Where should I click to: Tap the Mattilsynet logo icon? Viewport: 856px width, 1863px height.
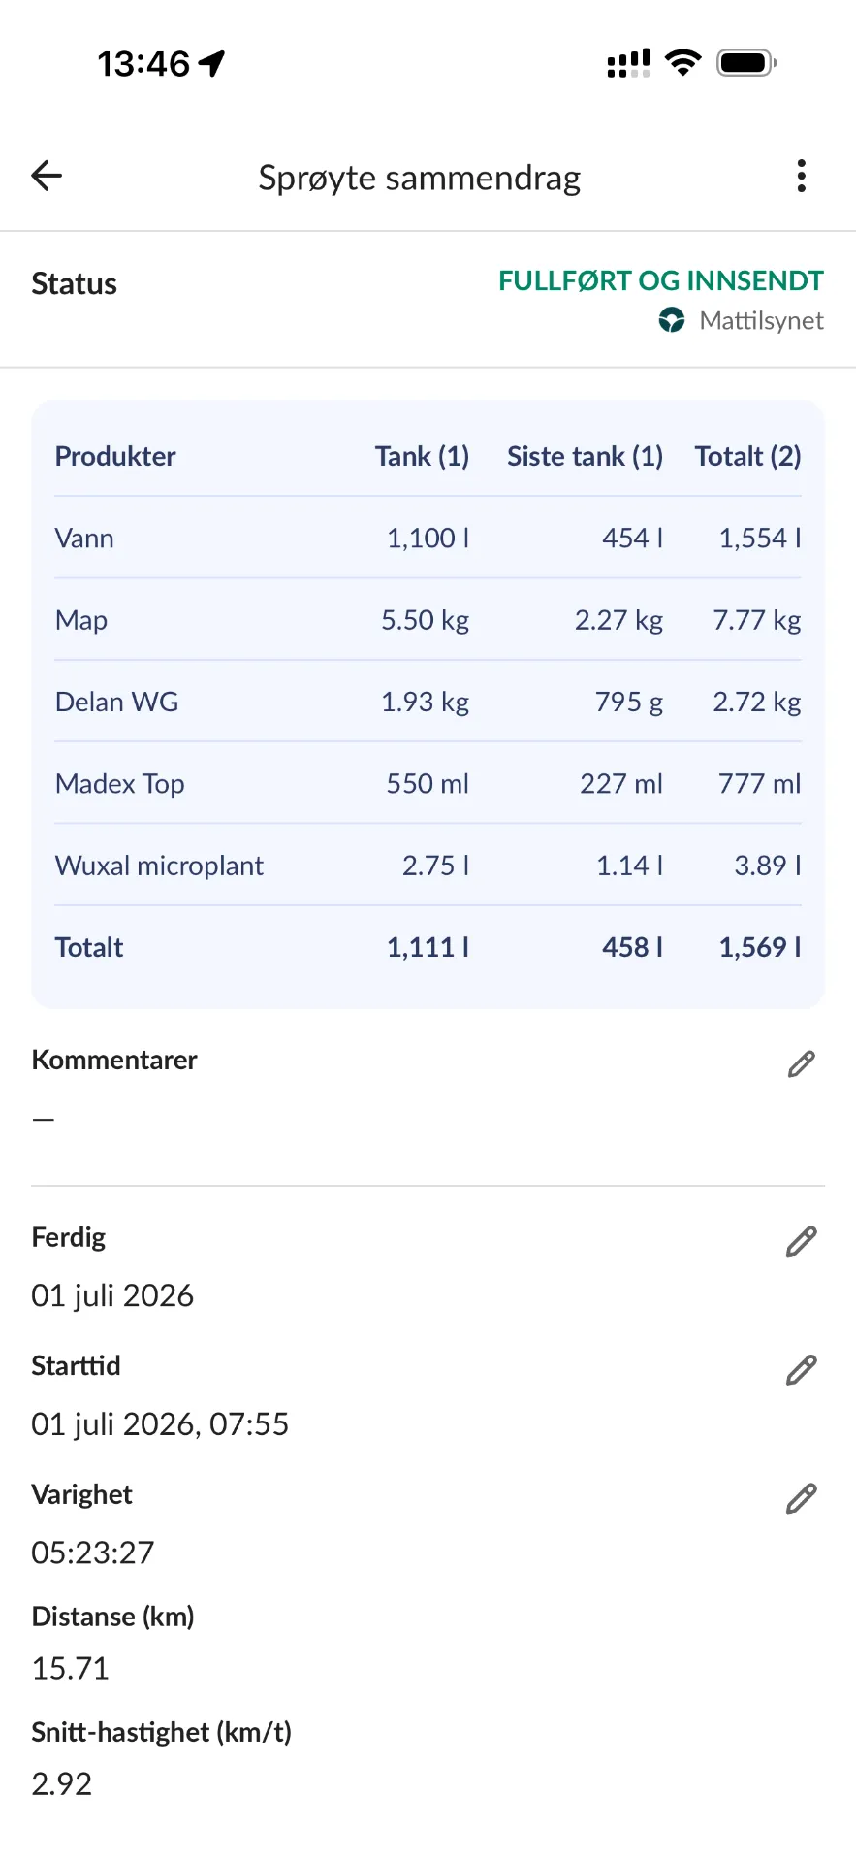coord(672,320)
